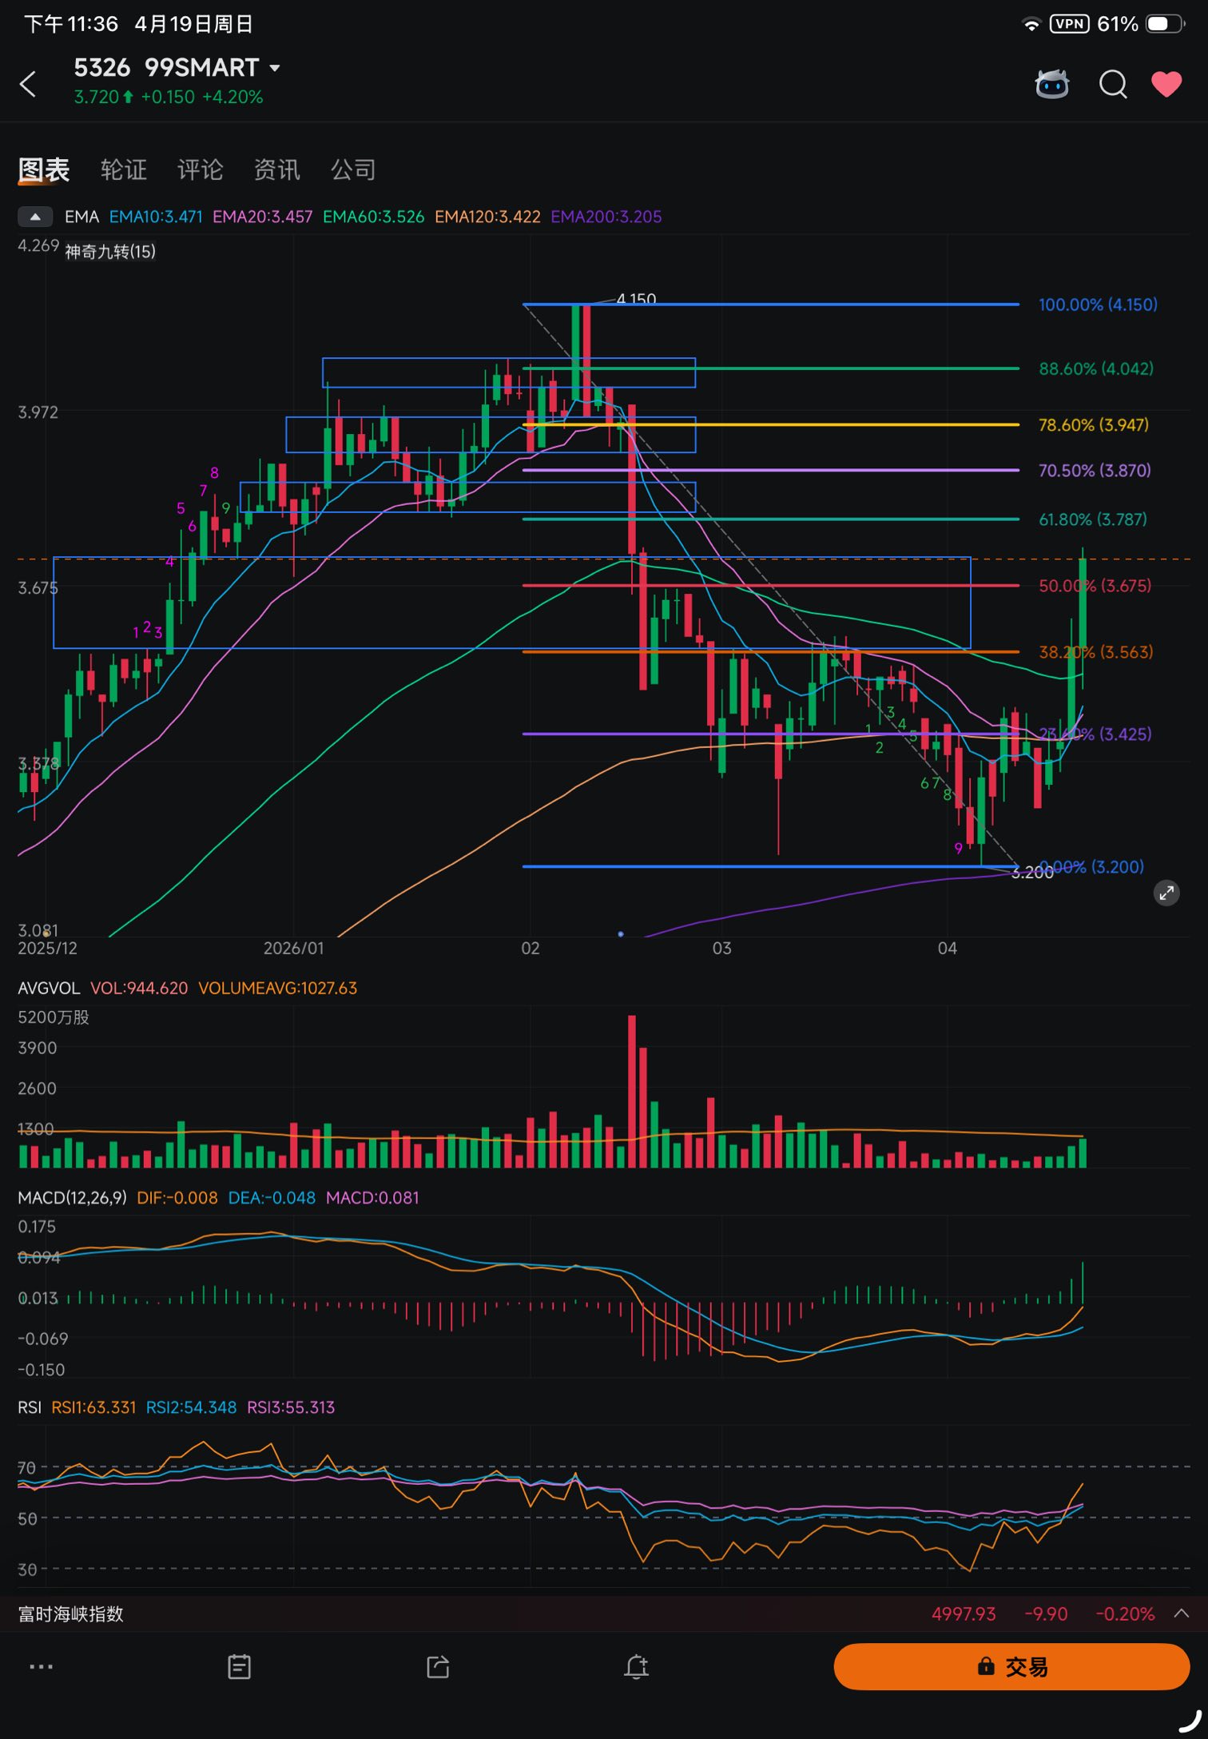Screen dimensions: 1208x1739
Task: Open the robot AI assistant icon
Action: pos(1051,84)
